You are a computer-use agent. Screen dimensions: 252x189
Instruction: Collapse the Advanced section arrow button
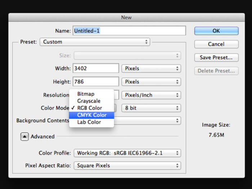coord(24,136)
